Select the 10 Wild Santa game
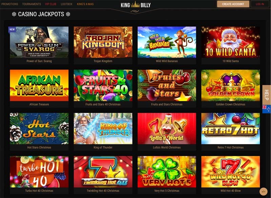 pyautogui.click(x=231, y=42)
